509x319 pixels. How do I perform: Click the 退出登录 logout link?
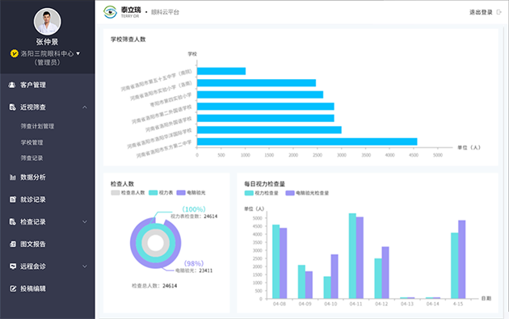[481, 12]
